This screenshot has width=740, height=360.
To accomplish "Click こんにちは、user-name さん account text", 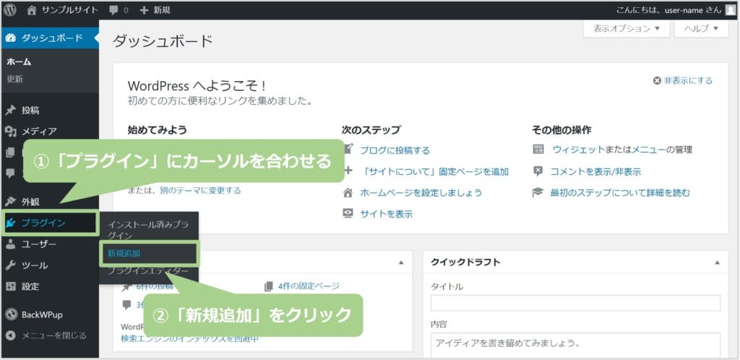I will point(668,10).
